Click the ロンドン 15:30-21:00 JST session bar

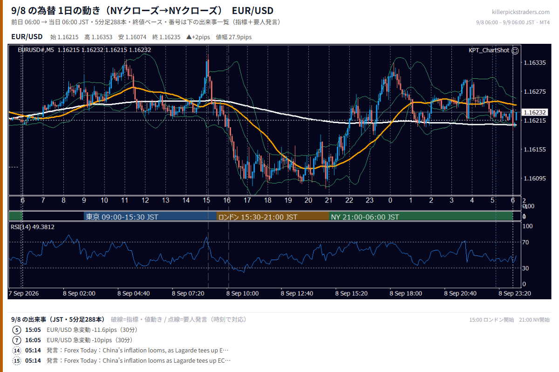click(273, 217)
